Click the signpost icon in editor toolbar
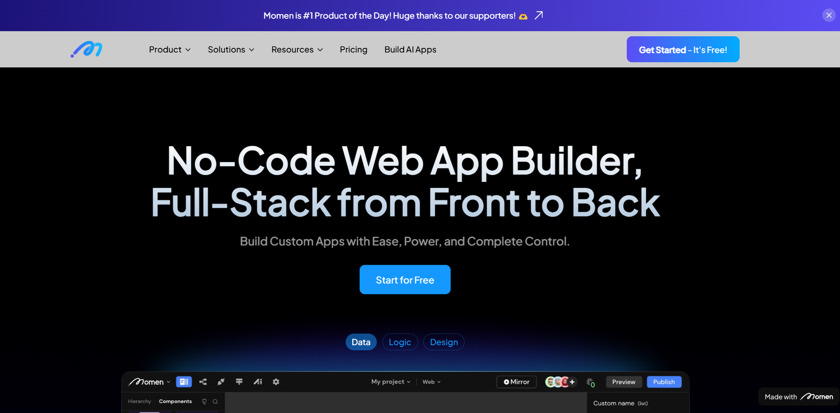Image resolution: width=840 pixels, height=413 pixels. tap(239, 382)
